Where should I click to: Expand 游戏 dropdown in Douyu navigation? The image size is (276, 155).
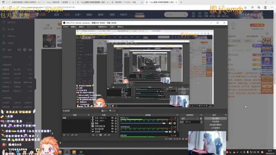coord(101,14)
